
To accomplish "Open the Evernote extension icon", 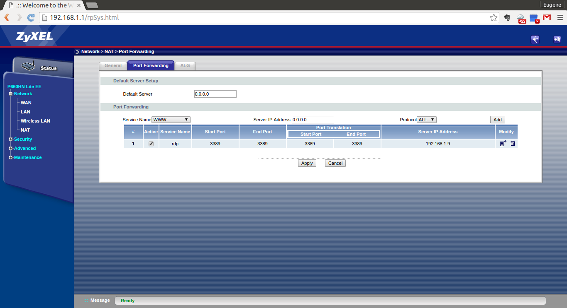I will pos(507,18).
